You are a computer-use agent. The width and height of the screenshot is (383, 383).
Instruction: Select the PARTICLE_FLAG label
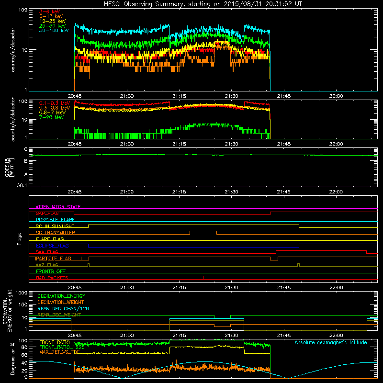click(53, 258)
